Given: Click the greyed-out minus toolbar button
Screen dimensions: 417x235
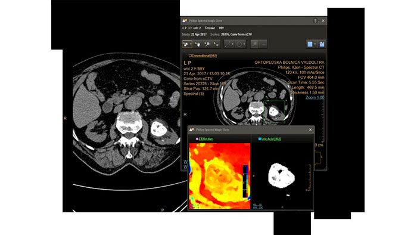Looking at the screenshot, I should 263,44.
